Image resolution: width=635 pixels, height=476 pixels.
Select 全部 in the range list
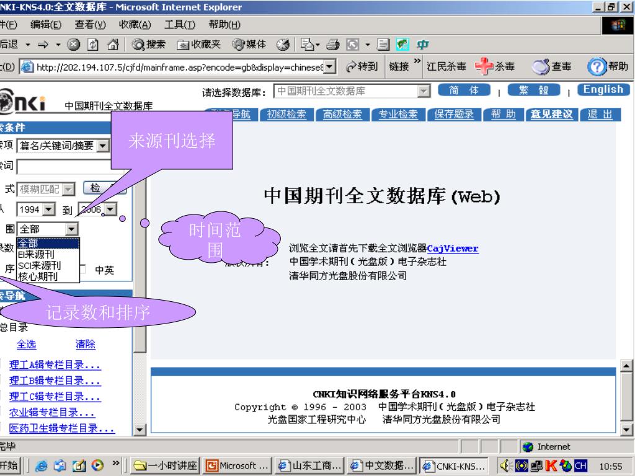(48, 243)
